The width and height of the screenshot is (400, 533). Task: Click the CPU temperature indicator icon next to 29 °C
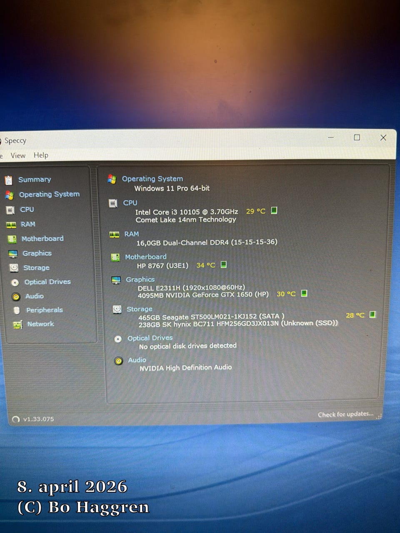tap(274, 210)
